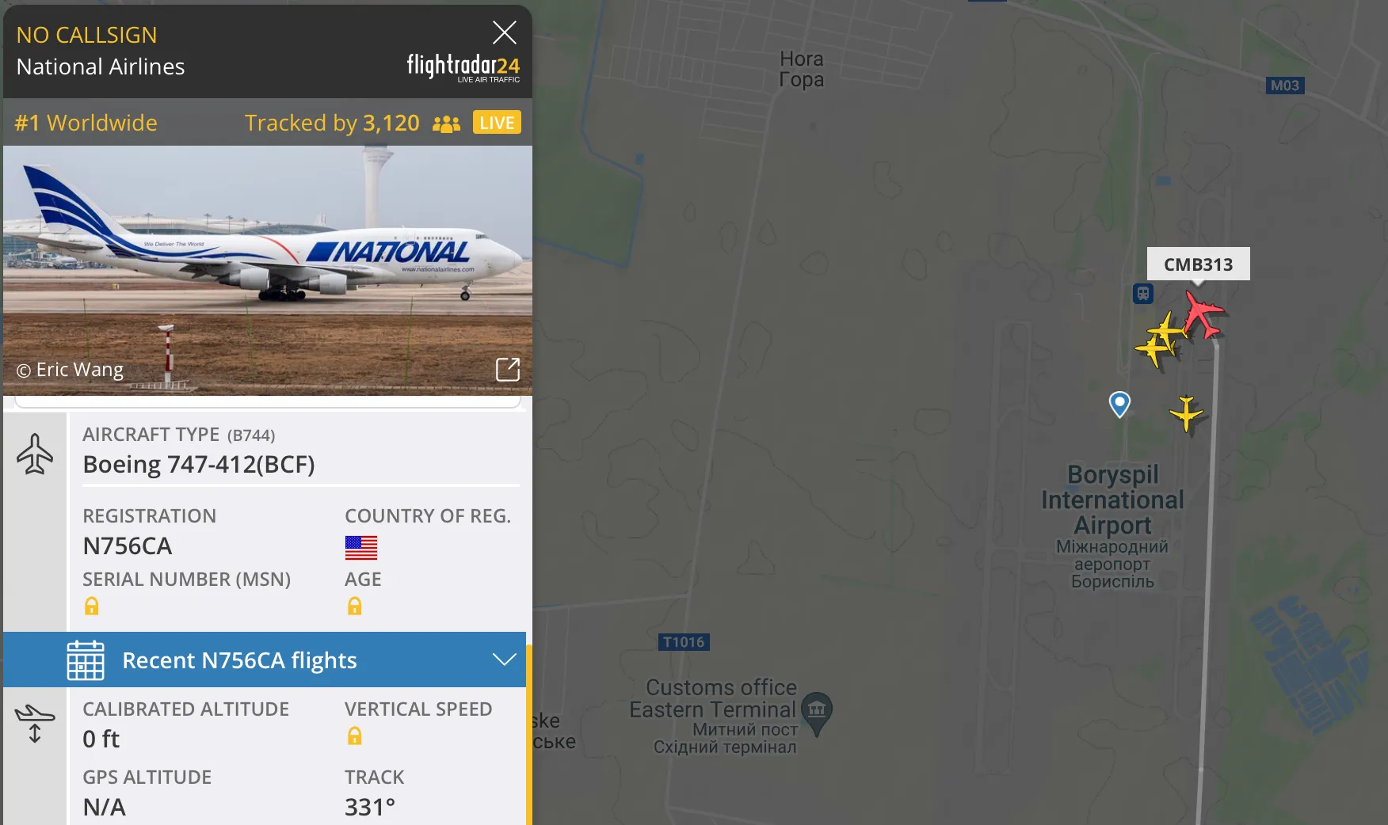Click the calendar icon beside recent flights
The image size is (1388, 825).
[x=86, y=660]
